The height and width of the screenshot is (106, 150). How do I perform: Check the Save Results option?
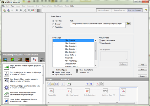pos(100,43)
